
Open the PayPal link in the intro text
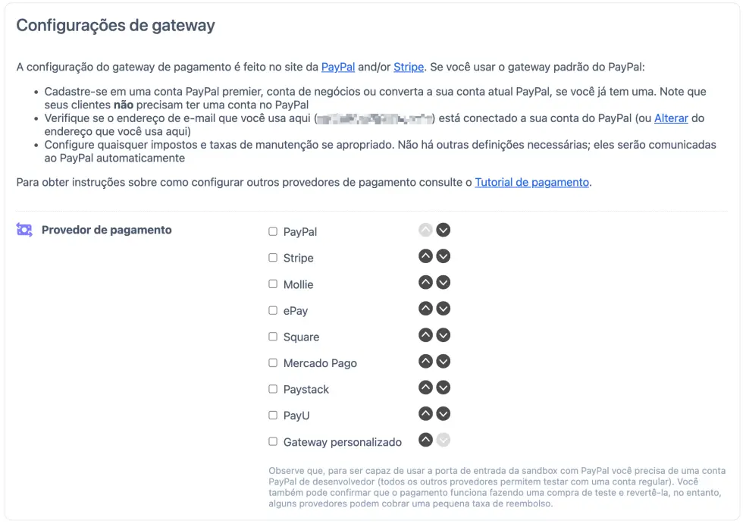pyautogui.click(x=336, y=67)
